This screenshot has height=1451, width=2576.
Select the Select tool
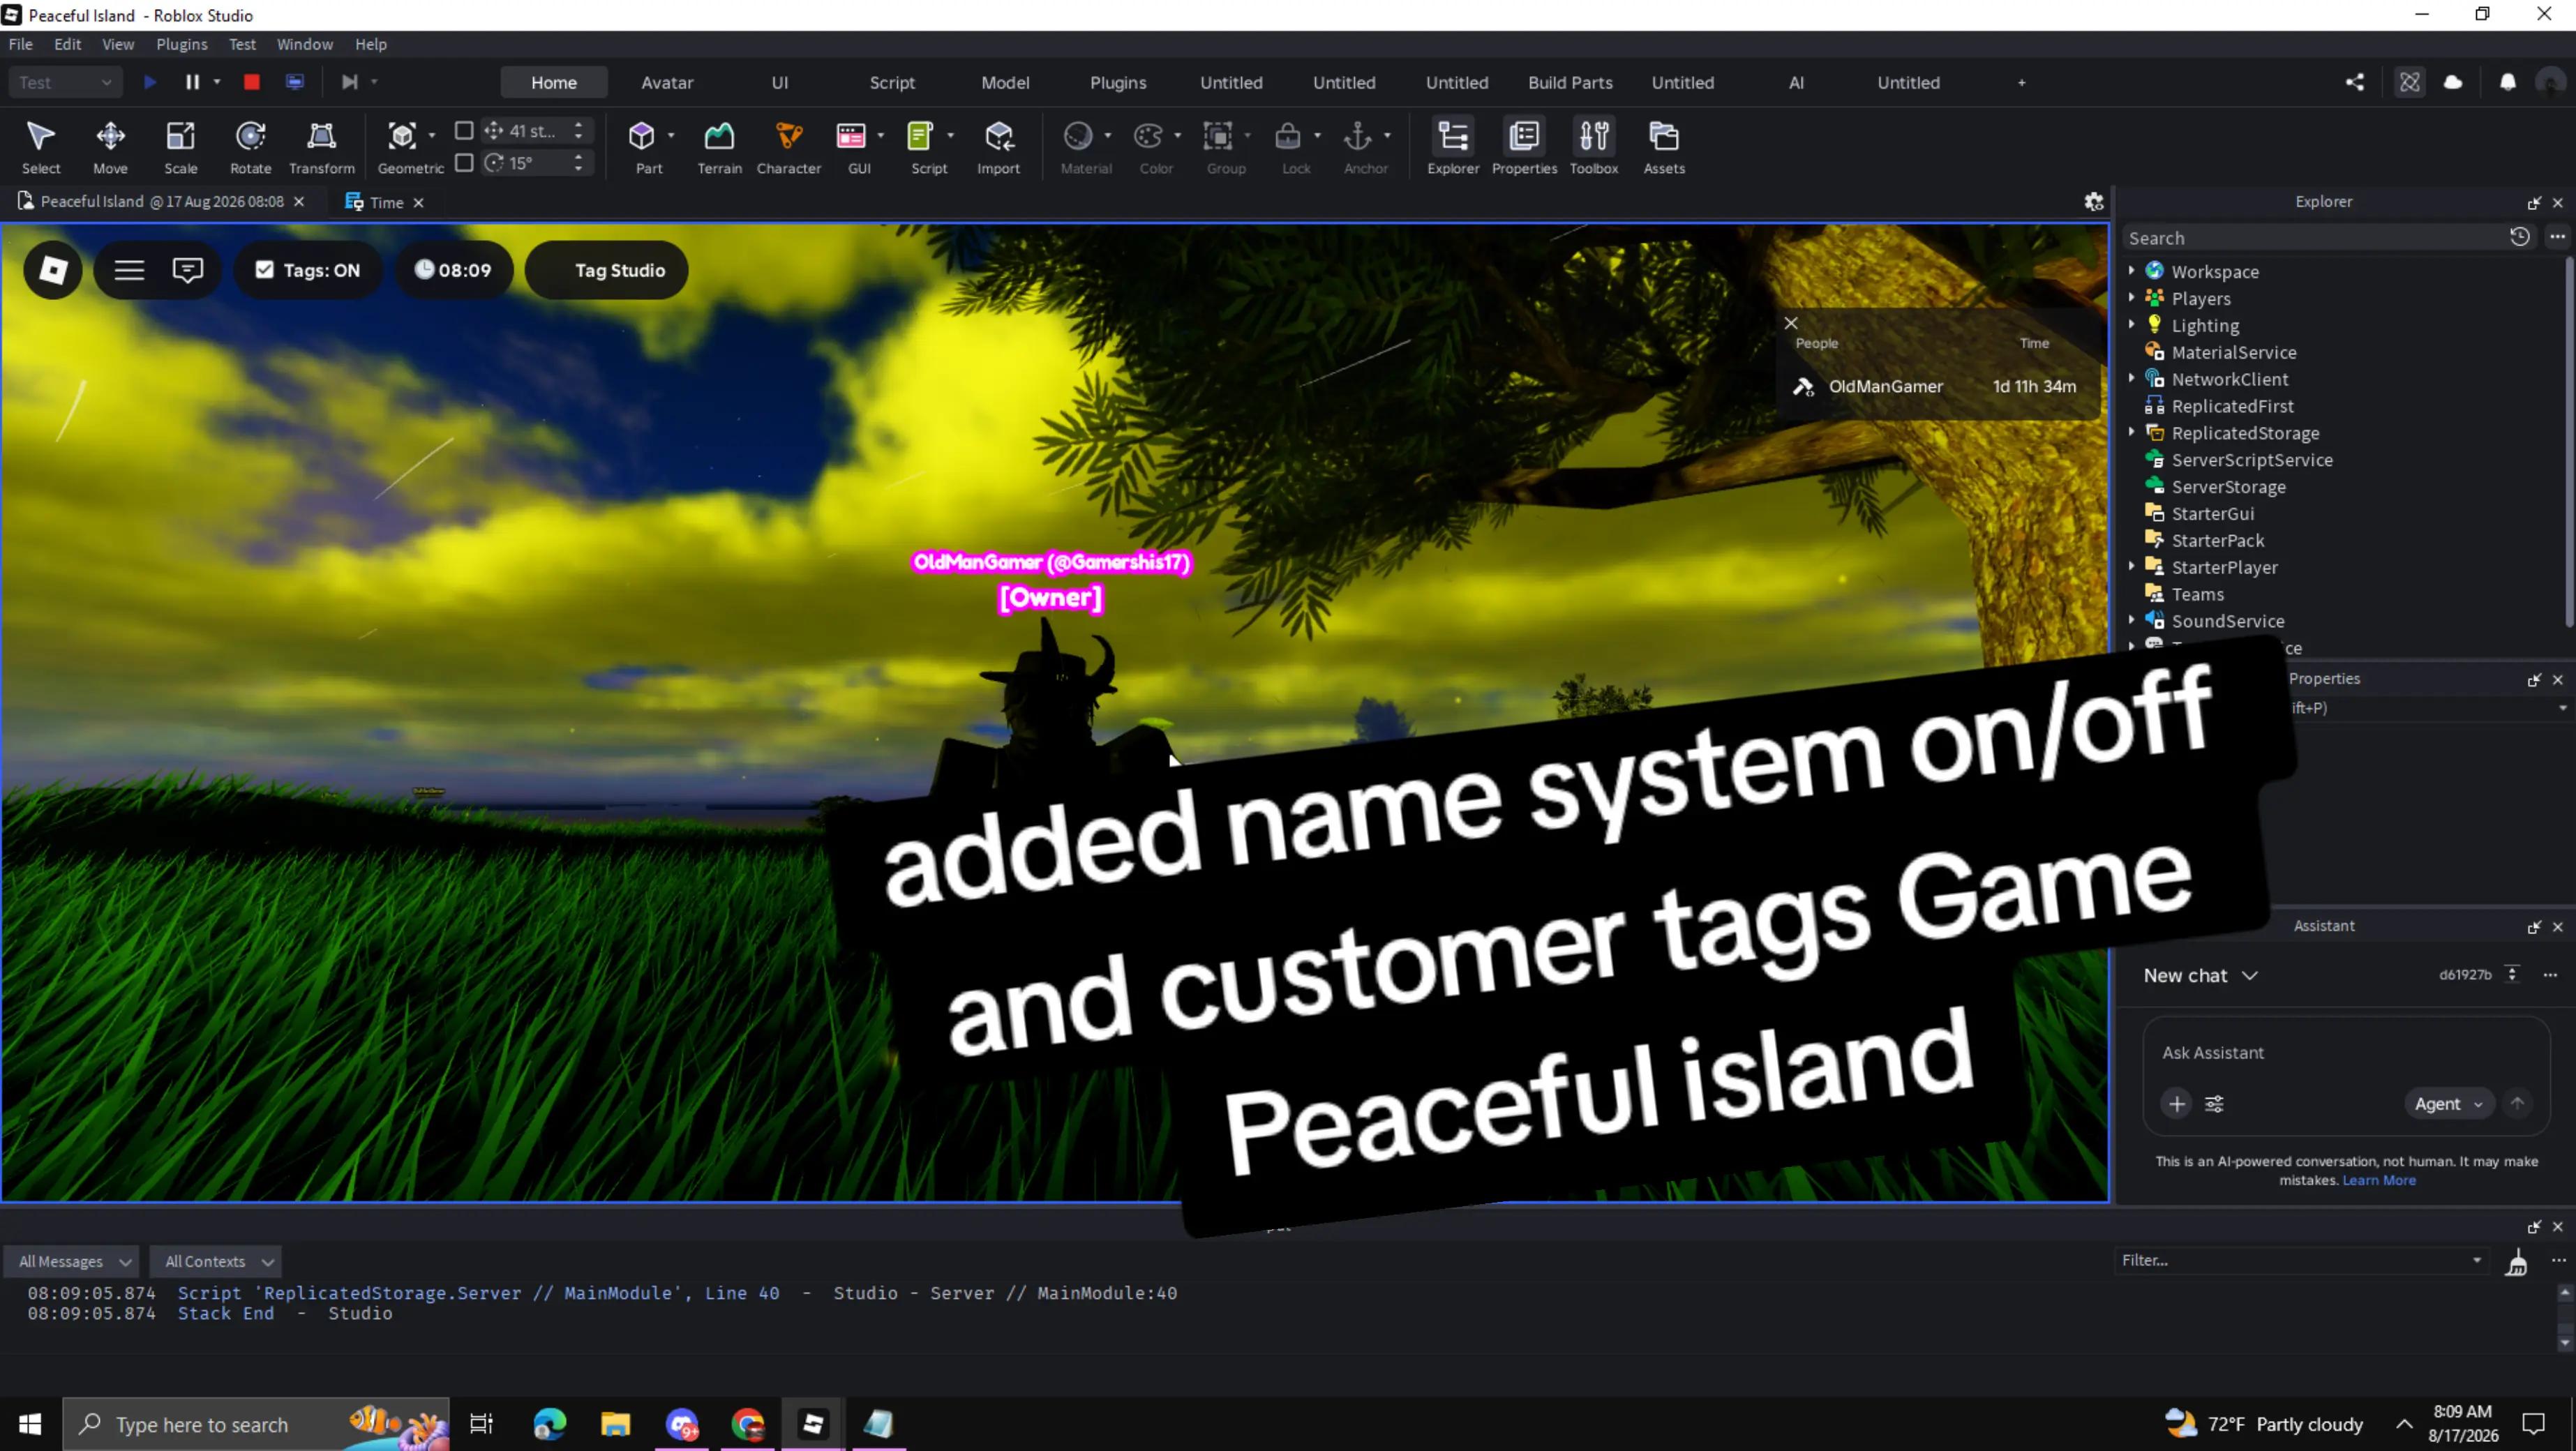41,146
